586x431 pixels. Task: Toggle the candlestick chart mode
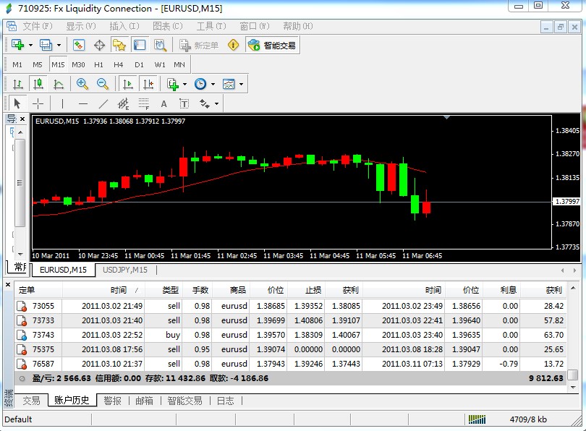[38, 84]
